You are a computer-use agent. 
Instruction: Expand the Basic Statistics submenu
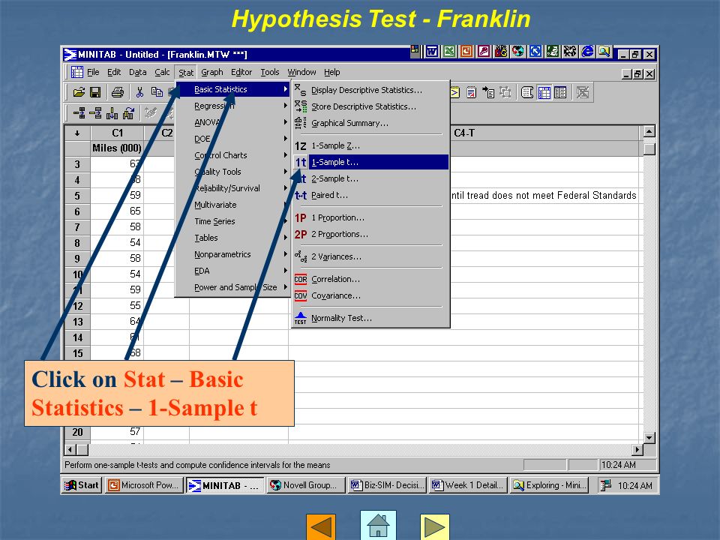pos(232,89)
